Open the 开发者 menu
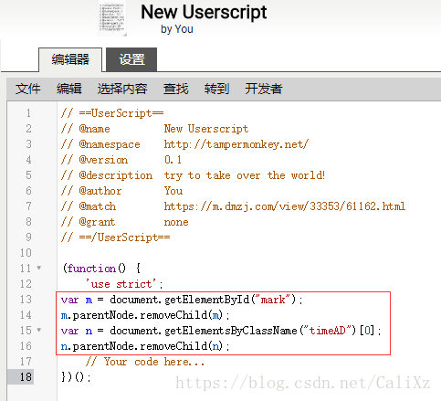The image size is (441, 401). (x=264, y=89)
